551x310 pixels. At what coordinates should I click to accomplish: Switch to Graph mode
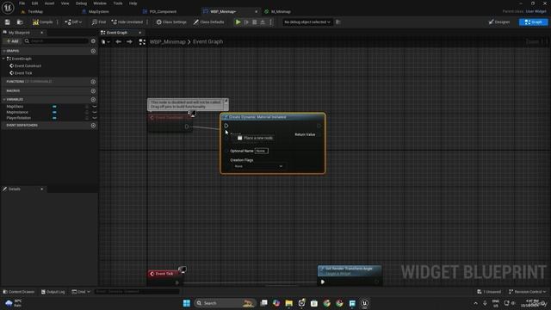coord(533,22)
